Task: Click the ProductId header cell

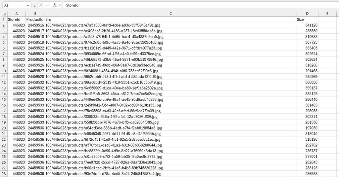Action: pyautogui.click(x=35, y=19)
